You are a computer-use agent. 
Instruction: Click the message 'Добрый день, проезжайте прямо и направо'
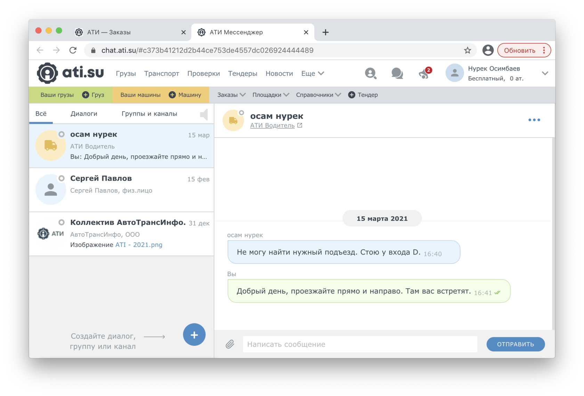369,291
